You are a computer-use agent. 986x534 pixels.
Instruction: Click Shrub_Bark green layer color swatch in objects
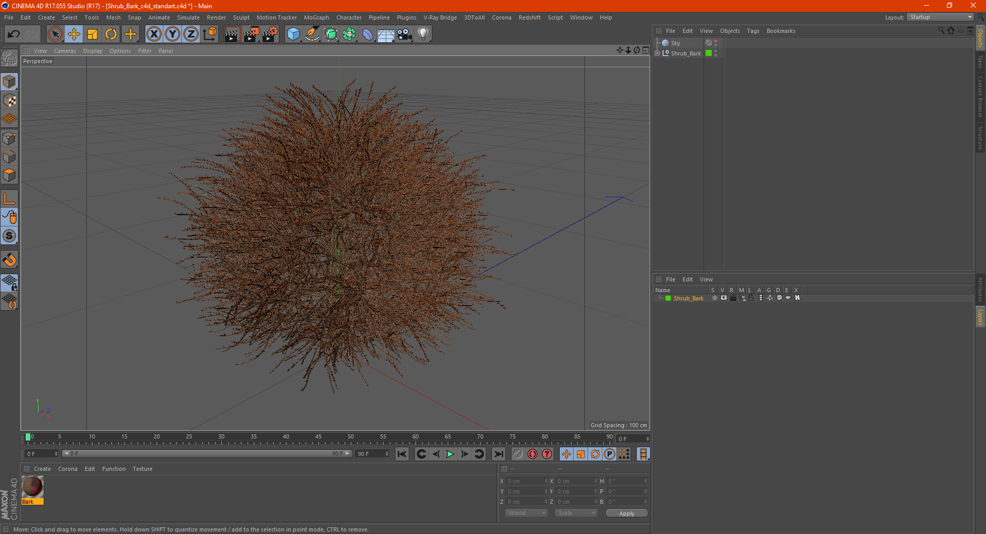(709, 53)
